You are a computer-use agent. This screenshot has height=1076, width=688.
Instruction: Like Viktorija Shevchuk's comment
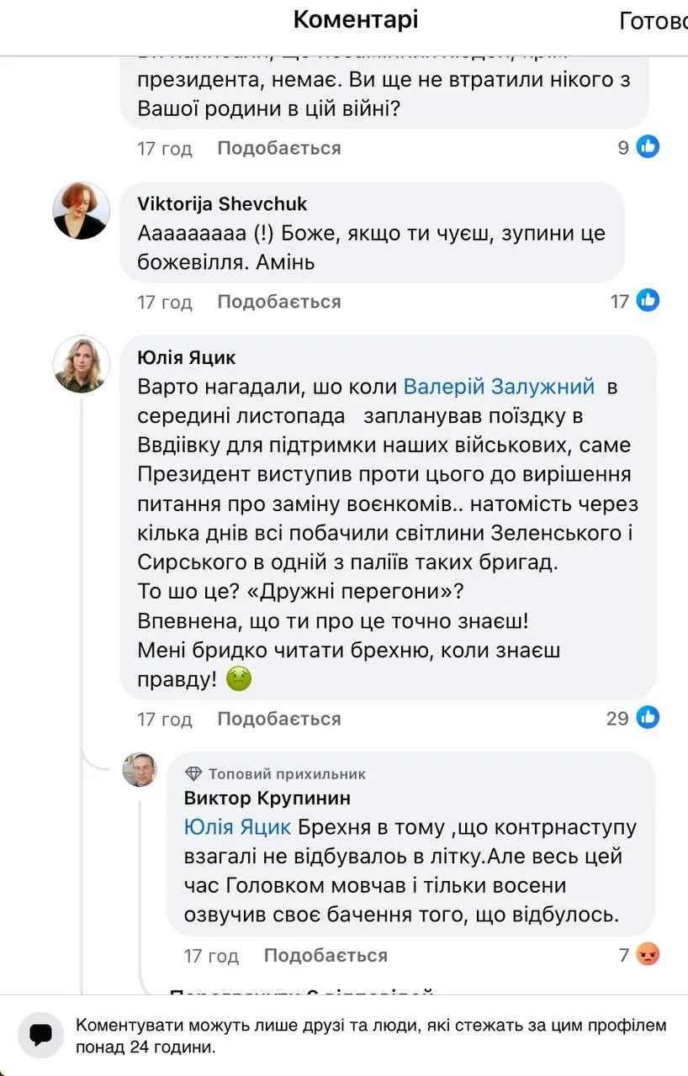278,301
